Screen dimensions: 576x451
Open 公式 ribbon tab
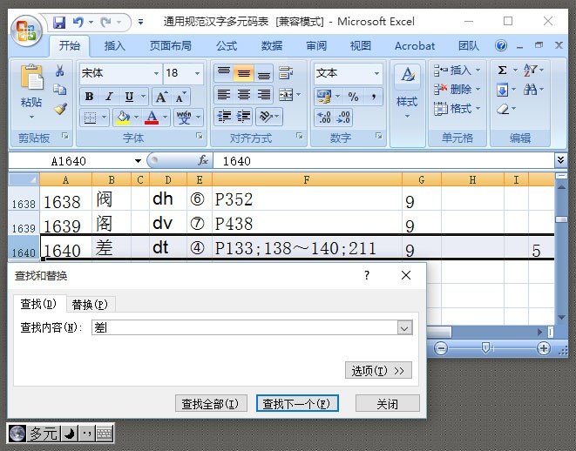click(x=227, y=46)
